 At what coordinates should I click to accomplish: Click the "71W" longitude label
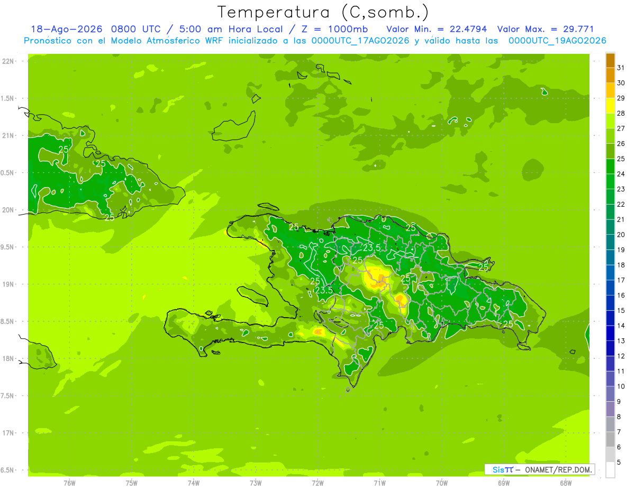click(379, 483)
